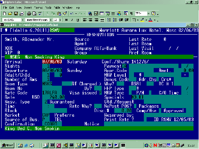Screen dimensions: 199x149
Task: Click the Open folder icon in Word toolbar
Action: click(x=10, y=13)
